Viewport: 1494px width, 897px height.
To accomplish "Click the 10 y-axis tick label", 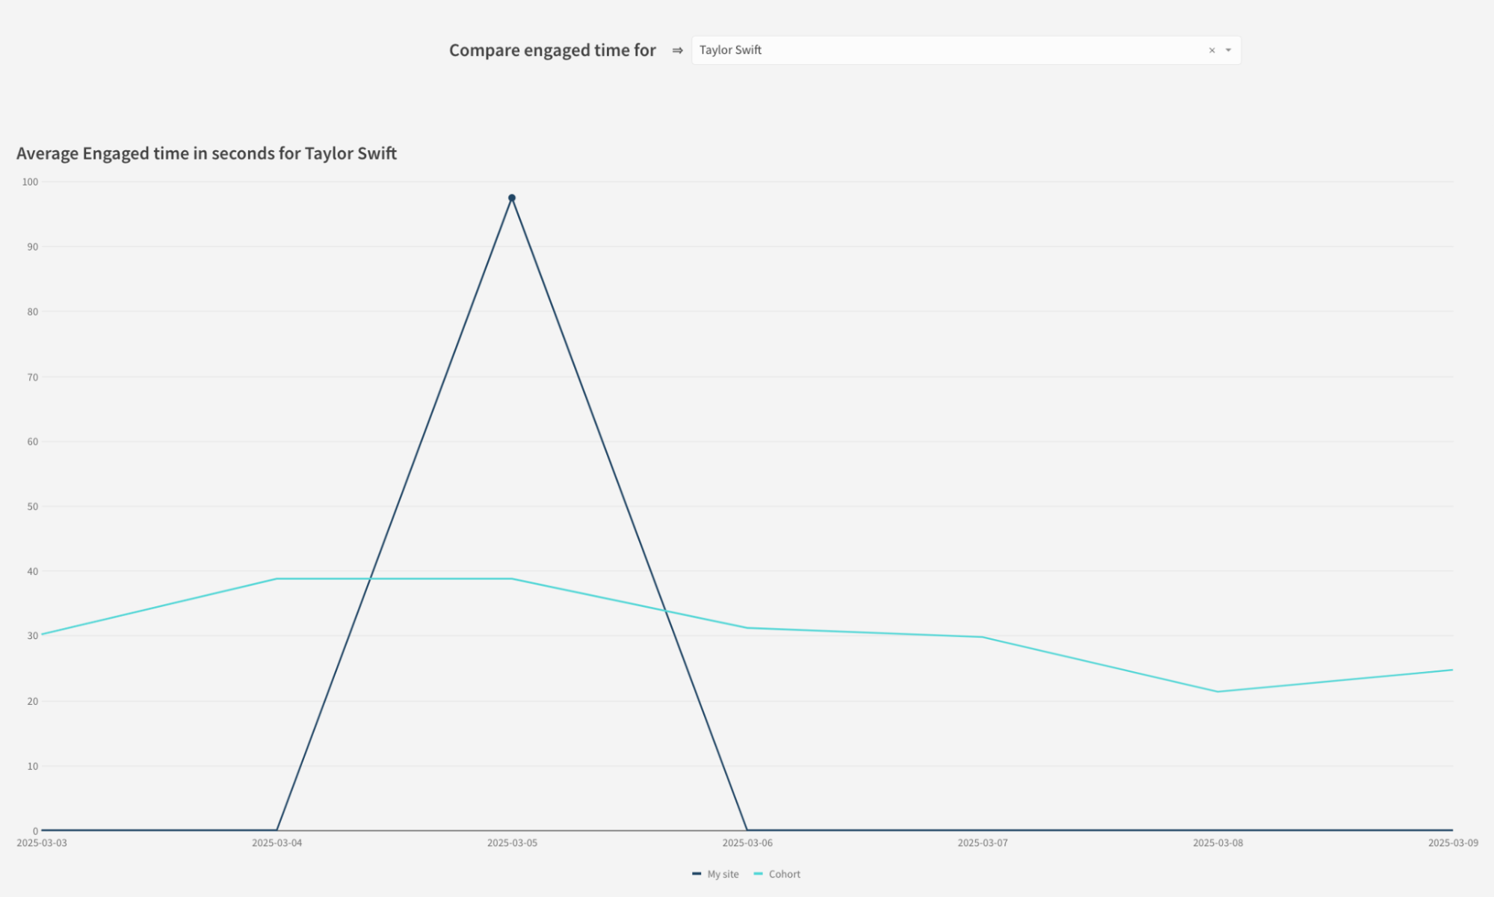I will point(32,766).
